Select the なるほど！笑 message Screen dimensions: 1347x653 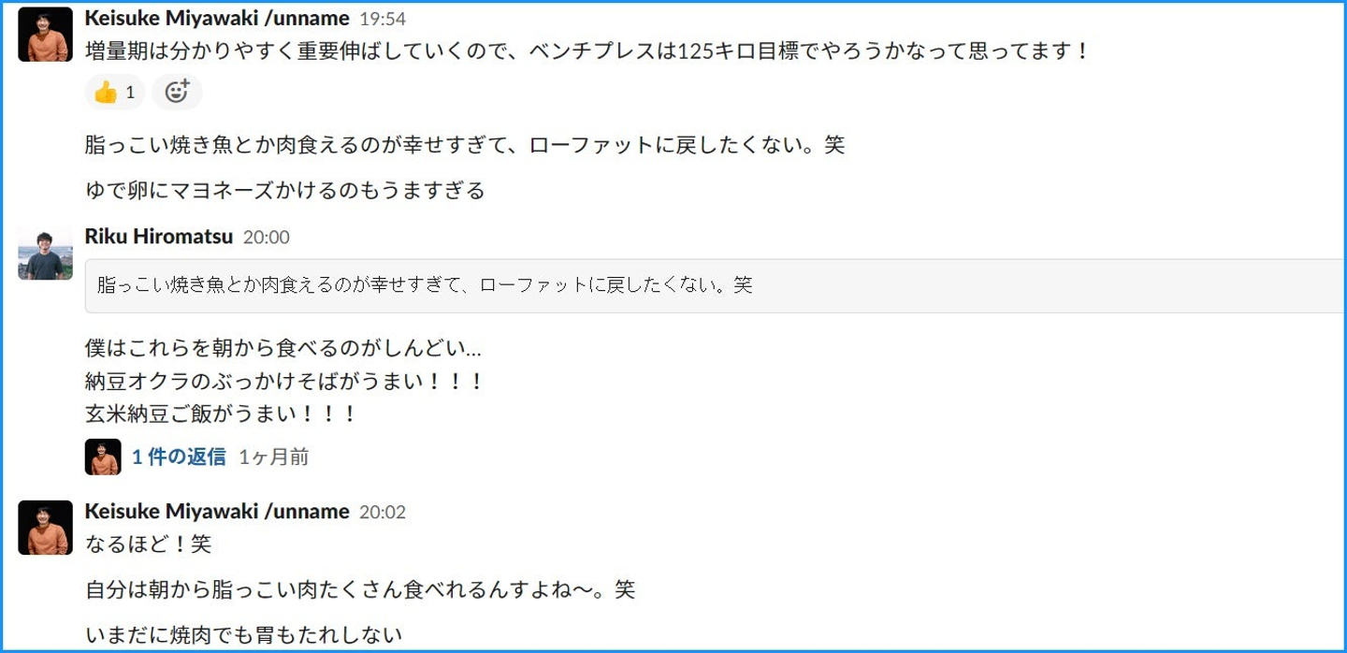click(148, 544)
